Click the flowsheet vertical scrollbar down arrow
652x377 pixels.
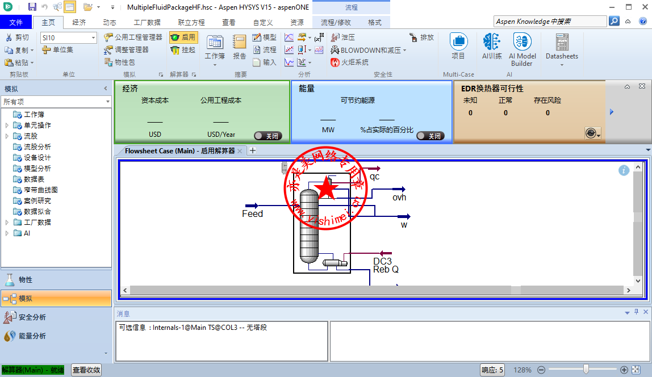pyautogui.click(x=638, y=280)
